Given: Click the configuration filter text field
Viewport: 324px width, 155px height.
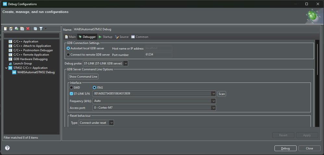Looking at the screenshot, I should (x=31, y=36).
